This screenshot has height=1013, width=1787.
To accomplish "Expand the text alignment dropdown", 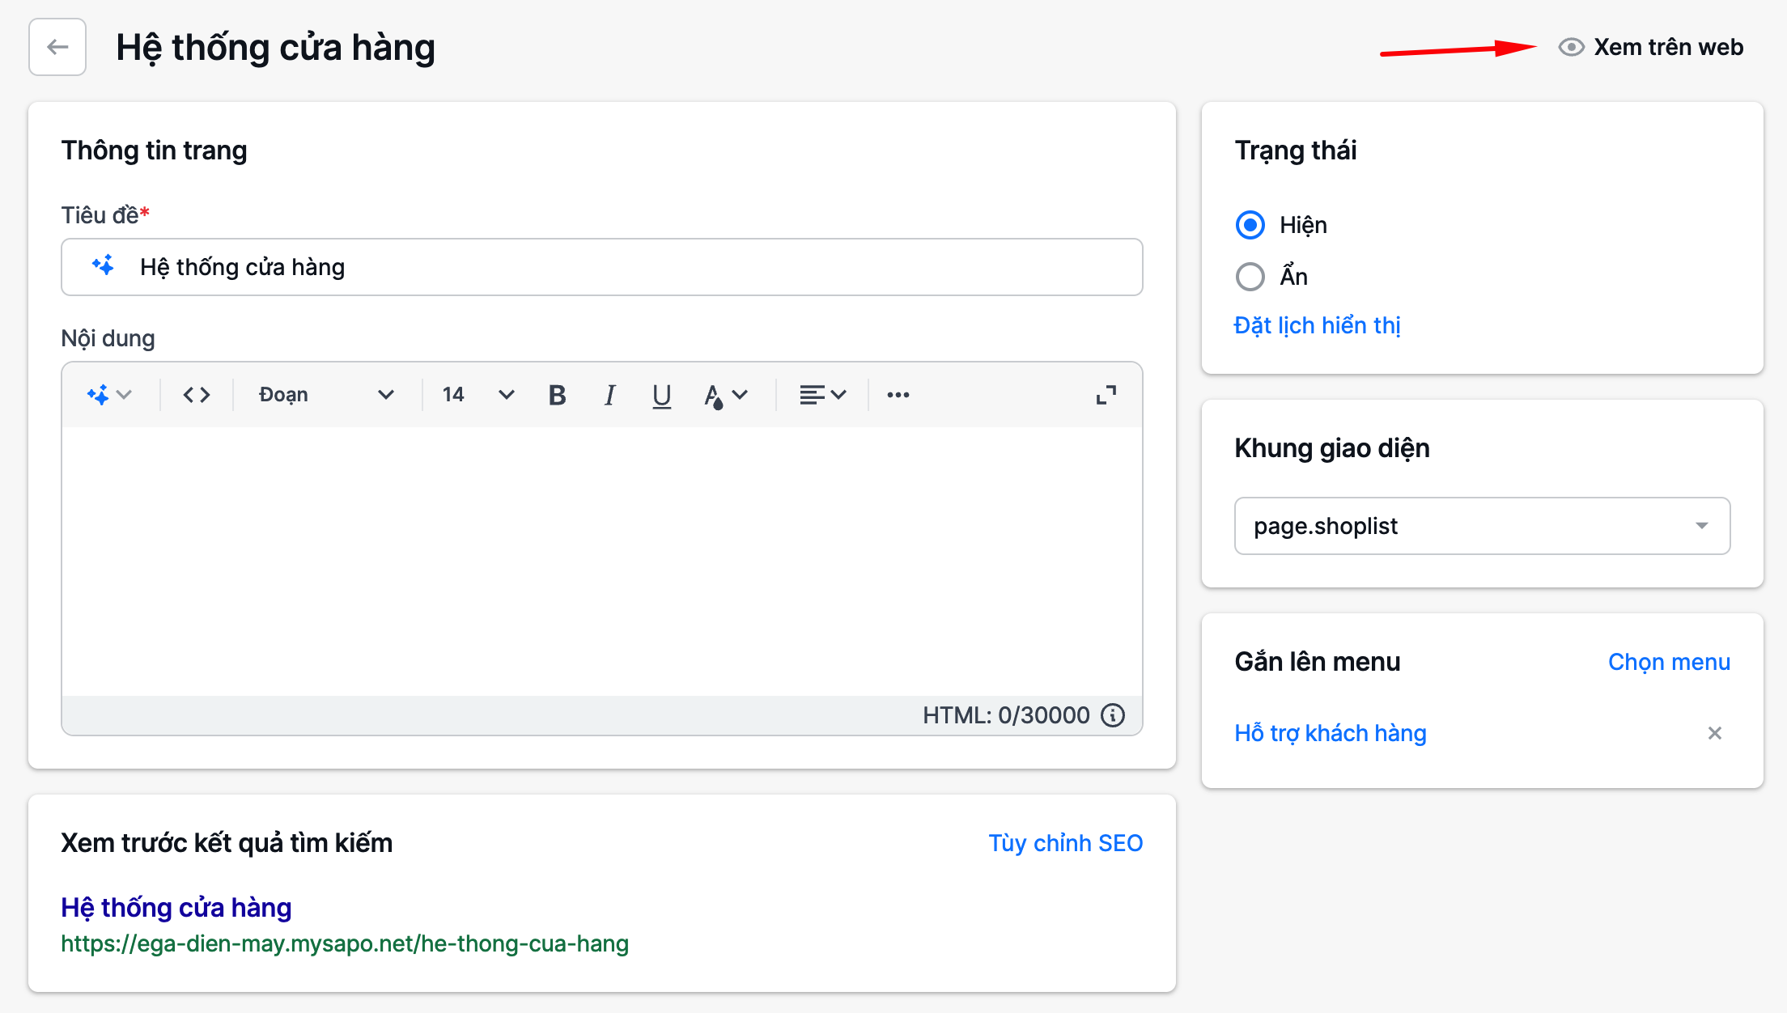I will [x=822, y=395].
